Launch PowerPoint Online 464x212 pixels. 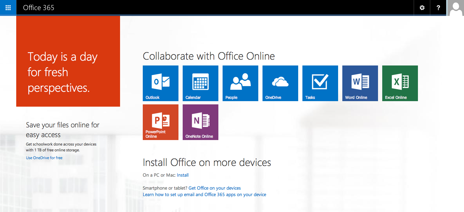(160, 122)
